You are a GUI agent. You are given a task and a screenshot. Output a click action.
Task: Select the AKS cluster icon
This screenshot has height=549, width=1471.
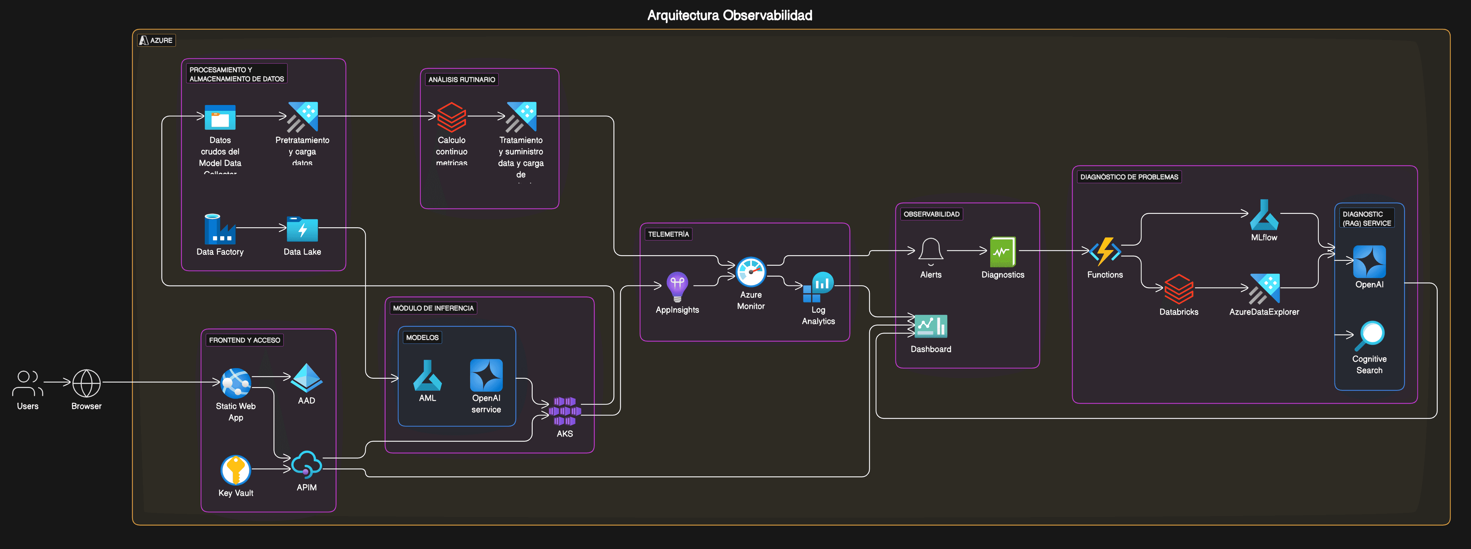point(564,411)
